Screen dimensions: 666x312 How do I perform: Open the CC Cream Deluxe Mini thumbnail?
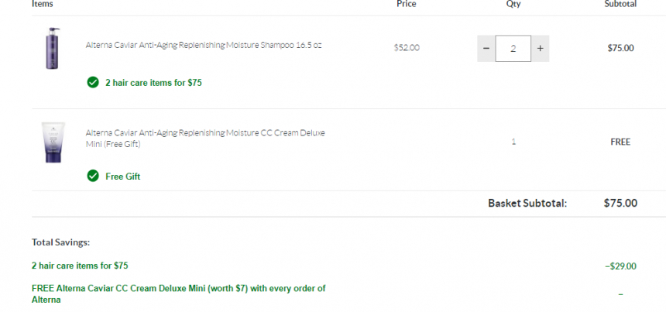coord(53,142)
